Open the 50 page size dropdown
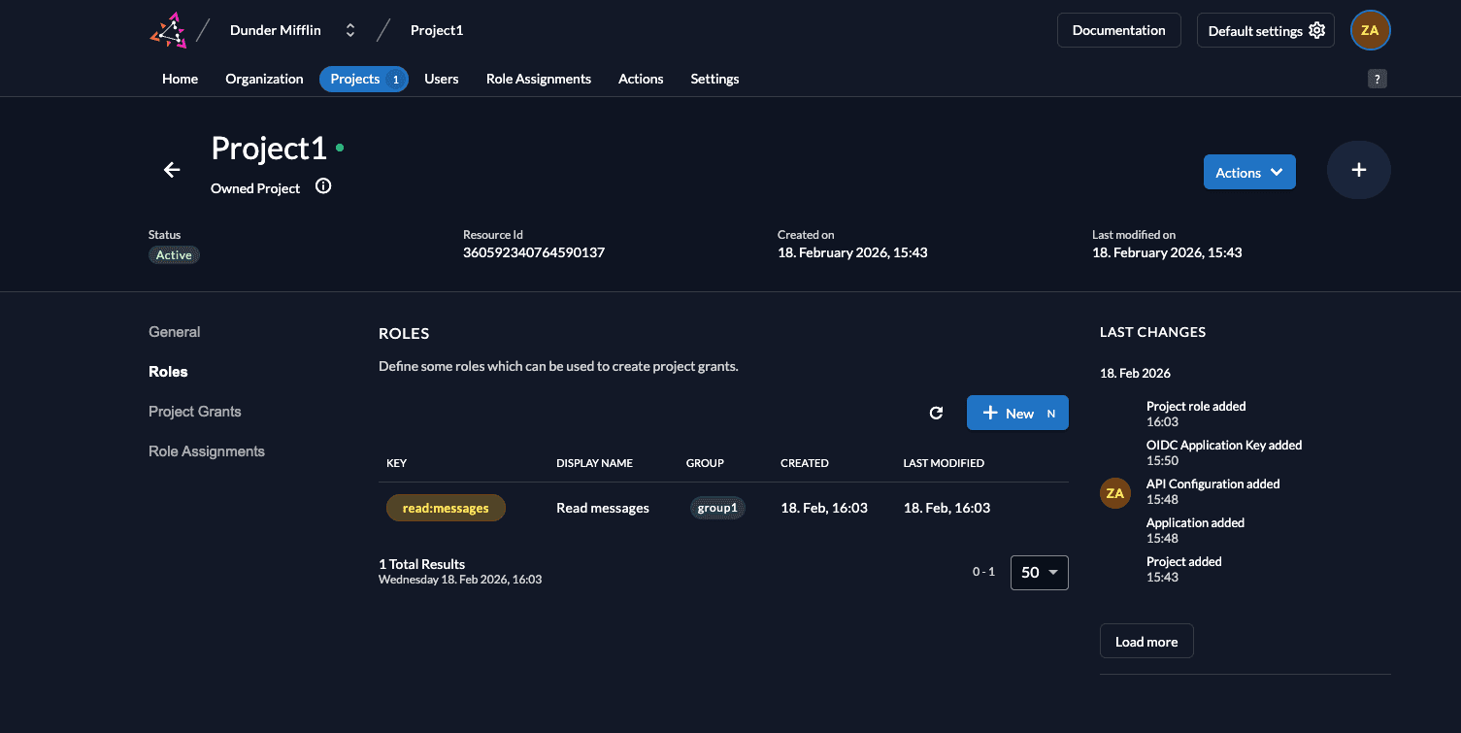 [x=1039, y=572]
